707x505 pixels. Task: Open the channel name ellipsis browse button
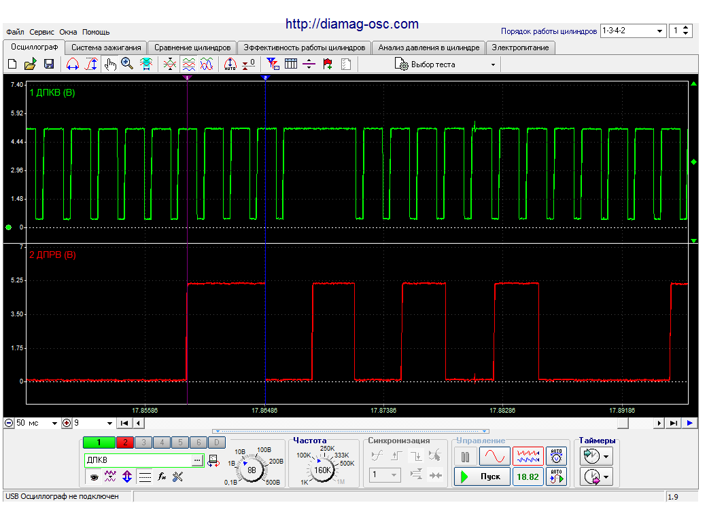click(197, 460)
